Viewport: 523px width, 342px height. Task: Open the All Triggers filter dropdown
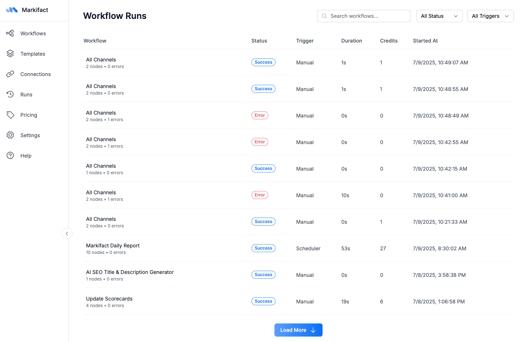click(x=490, y=16)
